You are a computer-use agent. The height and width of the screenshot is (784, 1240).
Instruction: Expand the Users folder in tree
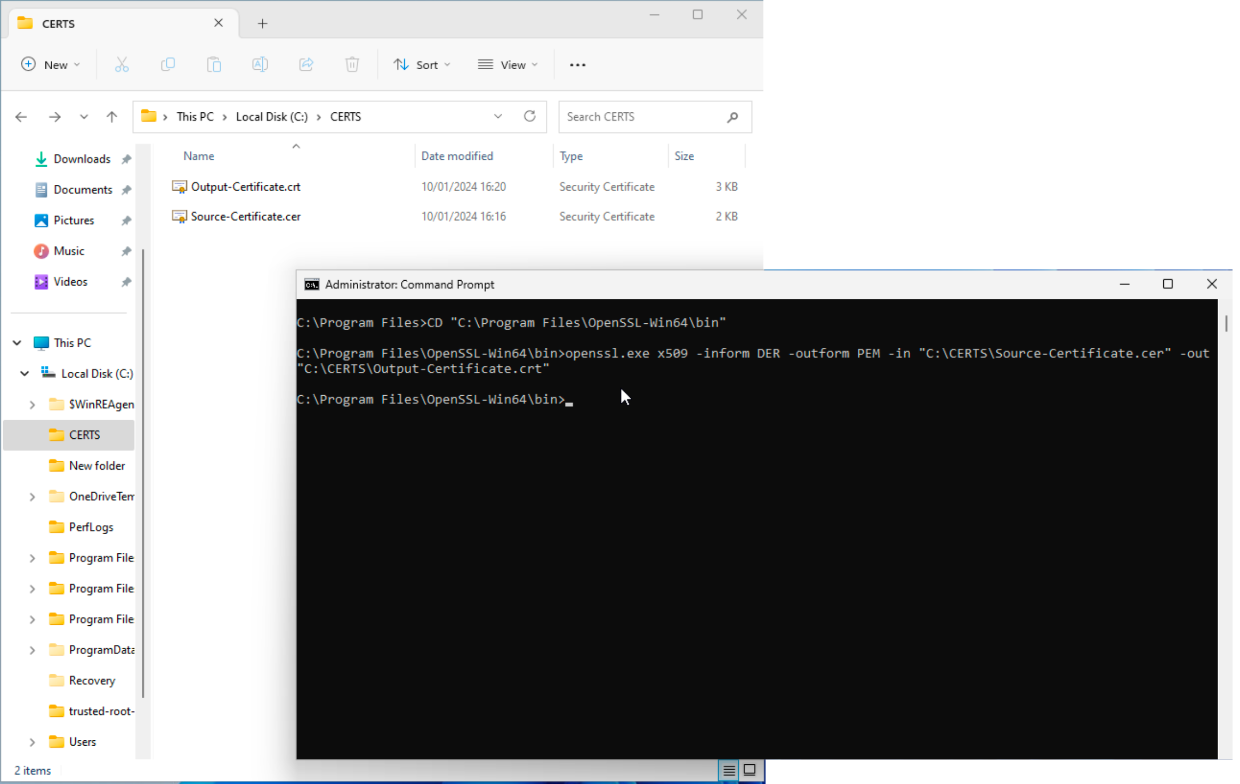pos(33,742)
